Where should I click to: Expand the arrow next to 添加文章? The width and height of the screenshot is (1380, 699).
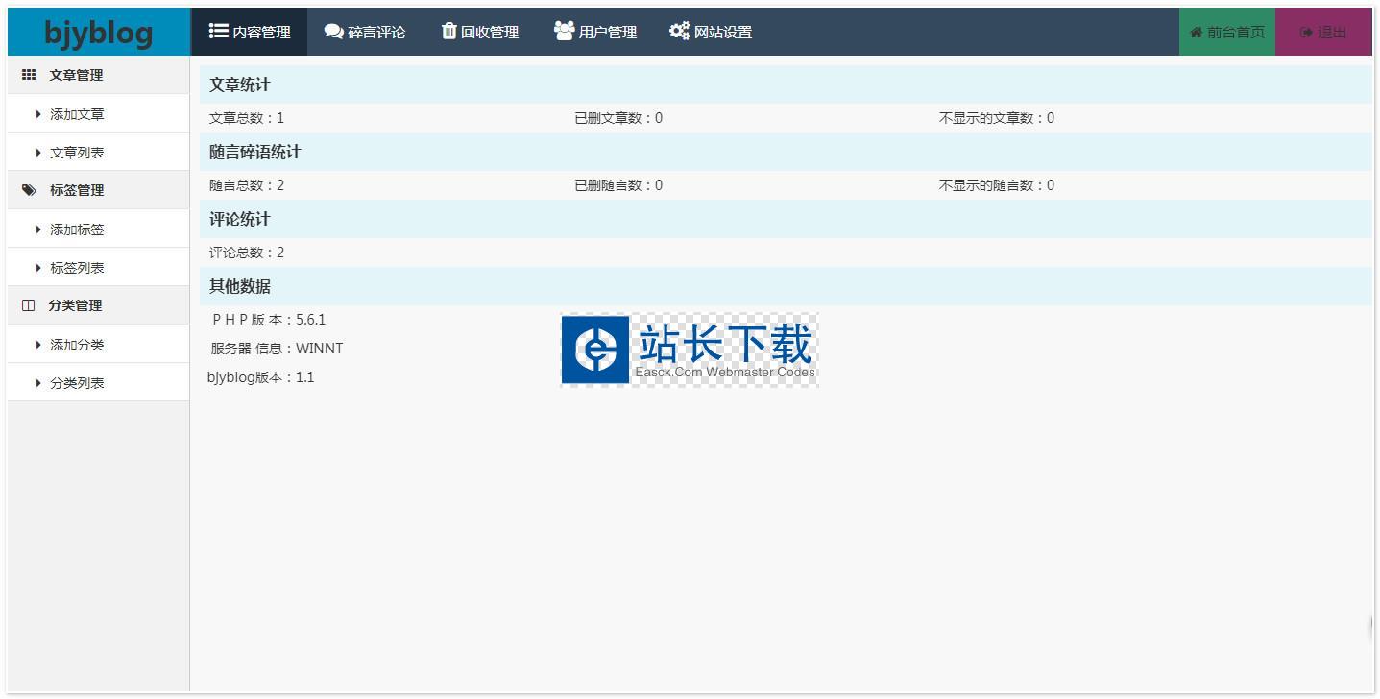(38, 114)
